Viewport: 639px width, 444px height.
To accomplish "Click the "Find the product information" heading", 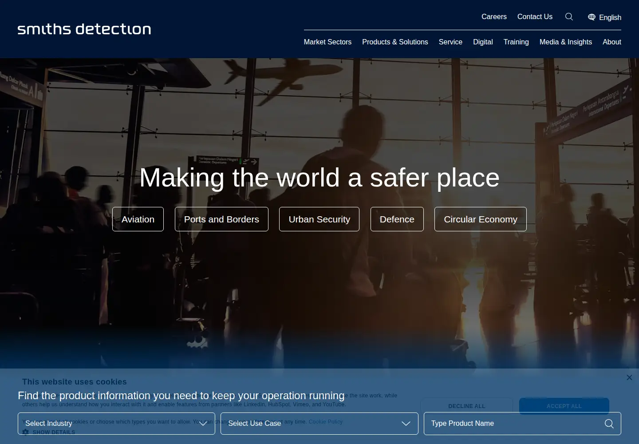I will coord(181,396).
